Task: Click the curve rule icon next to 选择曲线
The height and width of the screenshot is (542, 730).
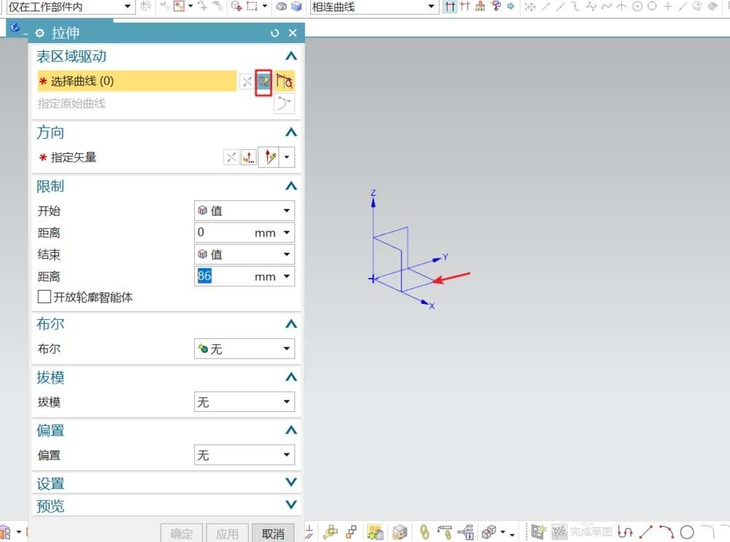Action: (285, 80)
